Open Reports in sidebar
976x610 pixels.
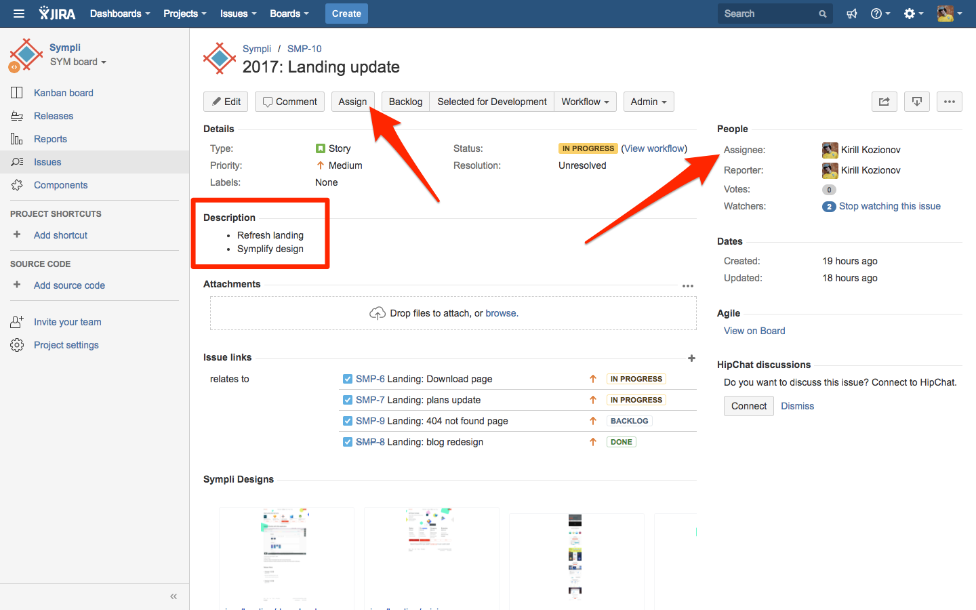[x=51, y=139]
